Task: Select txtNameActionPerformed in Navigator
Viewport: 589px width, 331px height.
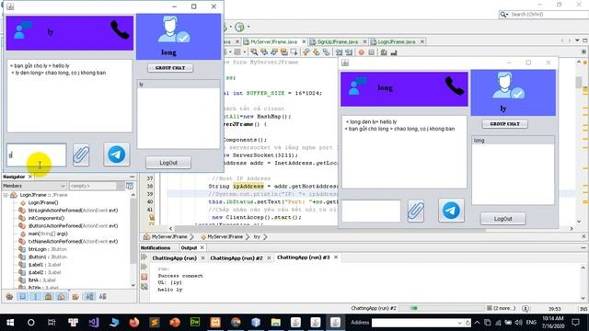Action: tap(73, 241)
